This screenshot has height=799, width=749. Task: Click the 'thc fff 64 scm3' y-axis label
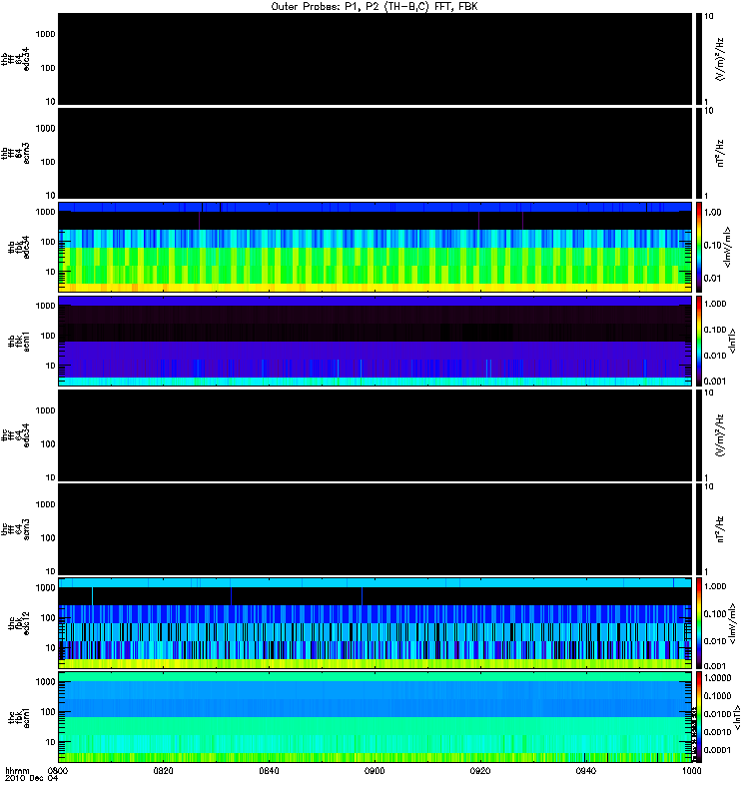[x=15, y=529]
